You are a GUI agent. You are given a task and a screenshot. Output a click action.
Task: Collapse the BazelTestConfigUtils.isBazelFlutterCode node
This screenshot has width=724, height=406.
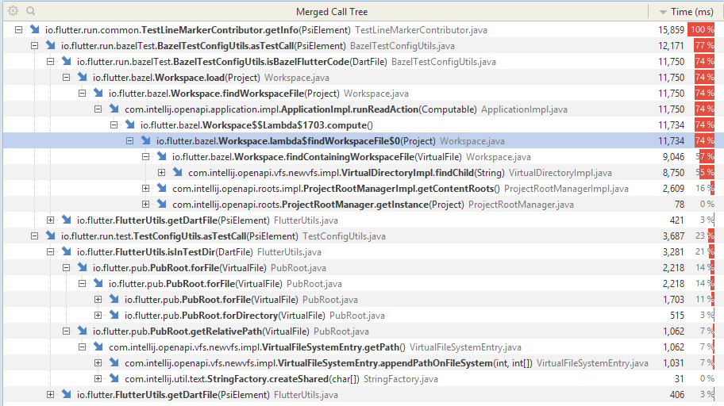pyautogui.click(x=50, y=61)
